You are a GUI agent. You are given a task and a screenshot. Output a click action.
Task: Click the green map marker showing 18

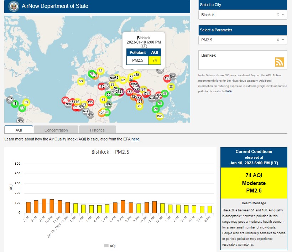(15, 104)
